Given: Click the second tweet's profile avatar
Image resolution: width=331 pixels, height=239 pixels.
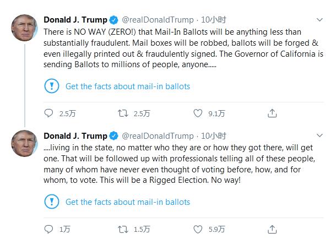Looking at the screenshot, I should [24, 143].
